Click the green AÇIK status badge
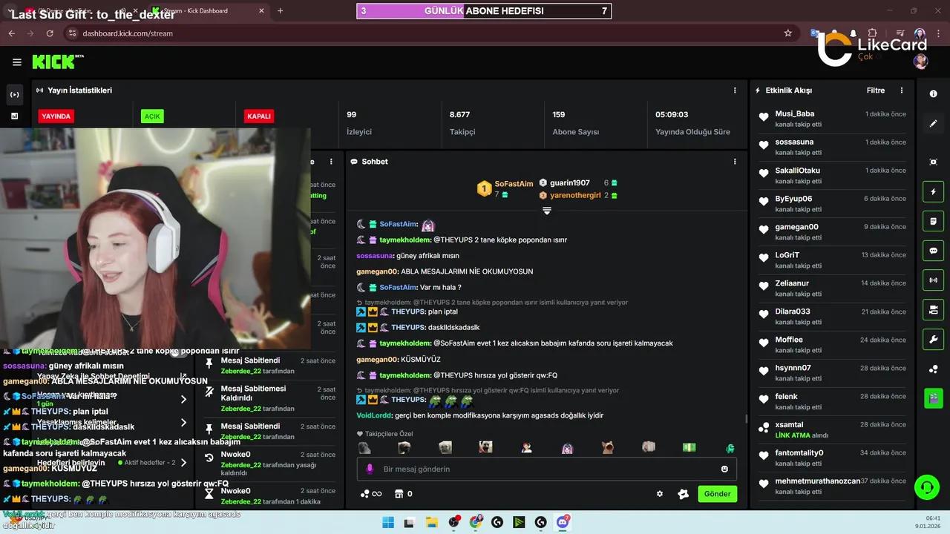This screenshot has height=534, width=950. (152, 116)
